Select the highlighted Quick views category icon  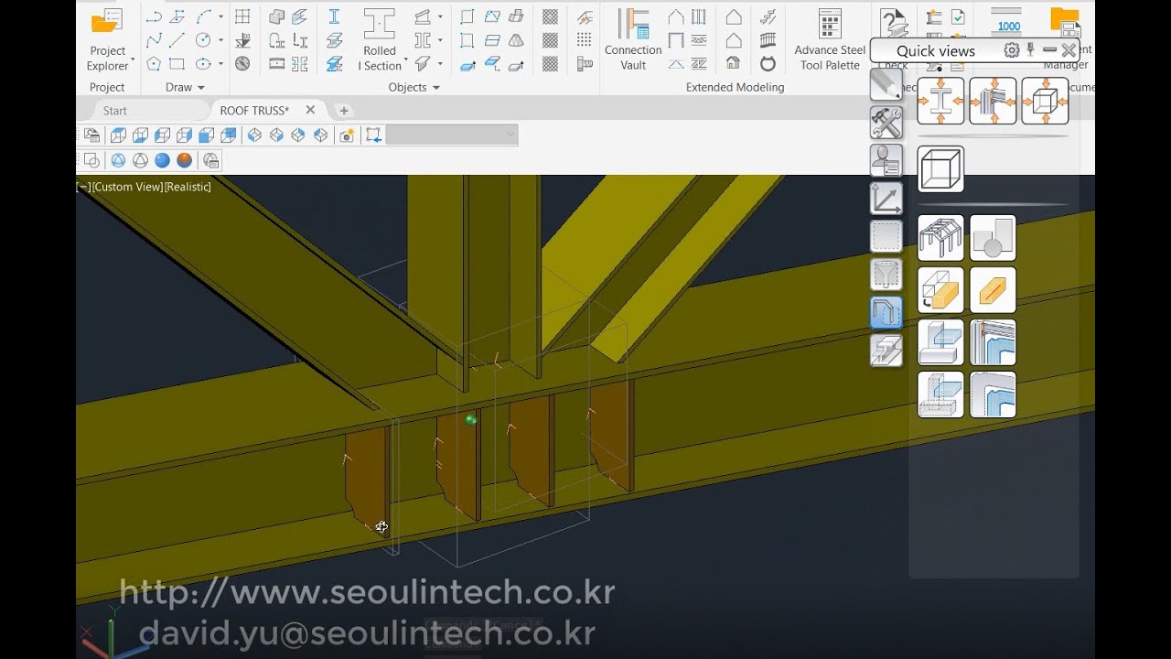886,312
